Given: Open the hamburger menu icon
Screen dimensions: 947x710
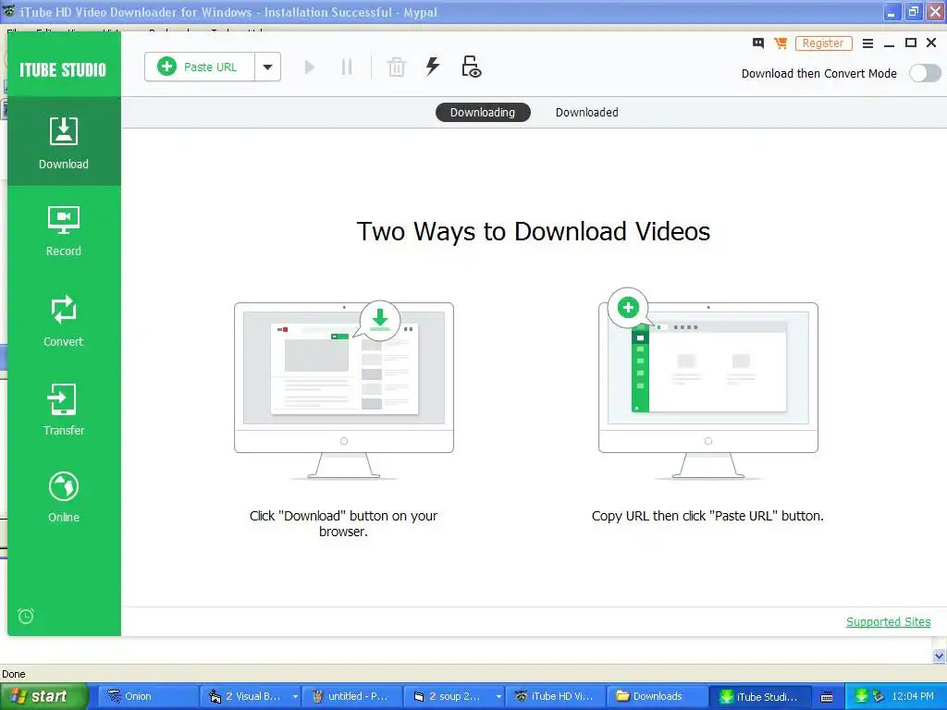Looking at the screenshot, I should 867,43.
